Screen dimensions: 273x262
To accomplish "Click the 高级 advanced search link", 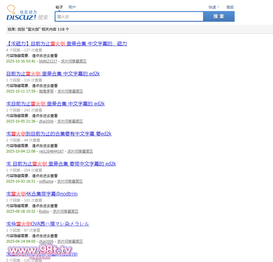I will click(x=230, y=7).
